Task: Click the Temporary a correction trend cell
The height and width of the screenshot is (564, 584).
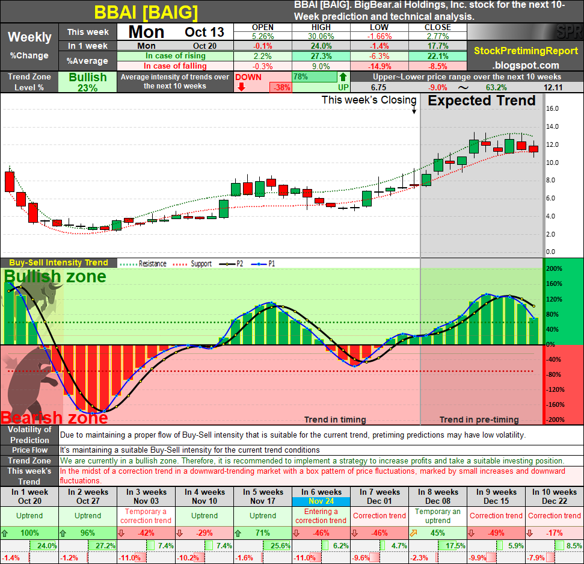Action: click(146, 516)
